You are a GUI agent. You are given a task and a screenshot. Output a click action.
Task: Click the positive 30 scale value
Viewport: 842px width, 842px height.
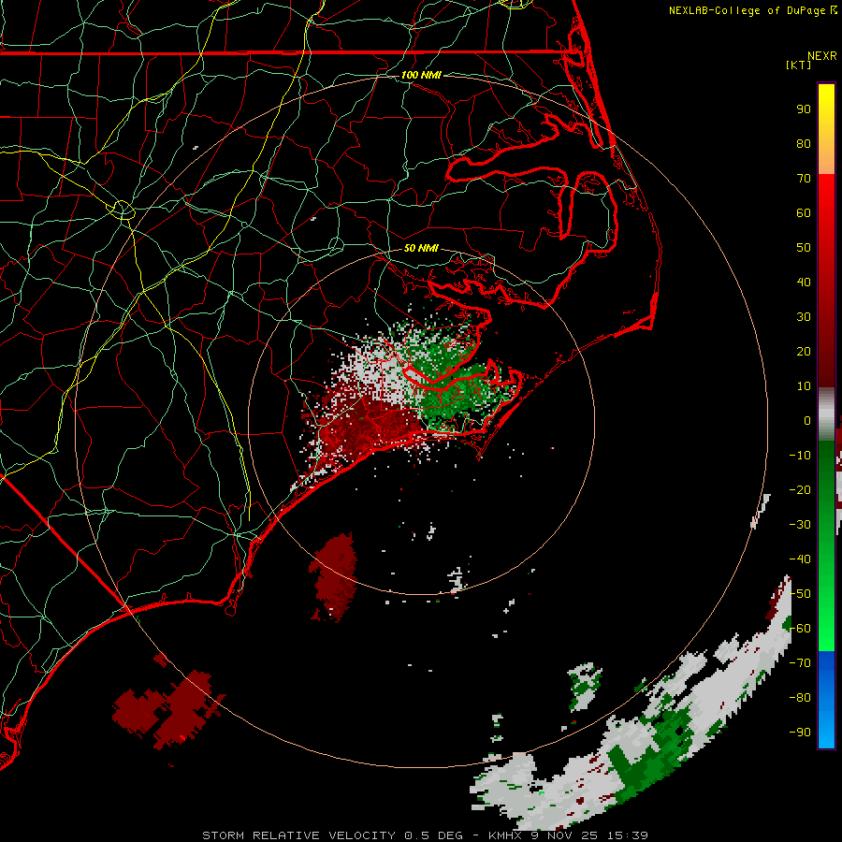pyautogui.click(x=804, y=317)
